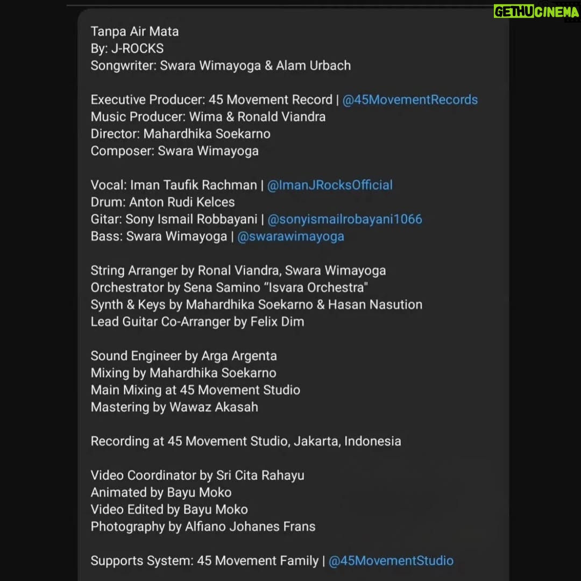Click the "Drum: Anton Rudi Kelces" line
Image resolution: width=581 pixels, height=581 pixels.
[x=162, y=202]
